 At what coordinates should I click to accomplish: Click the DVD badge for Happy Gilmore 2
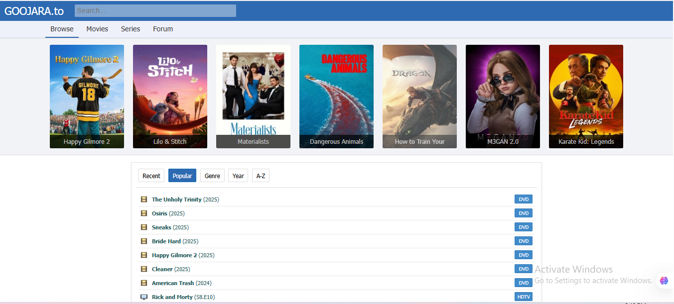(x=523, y=255)
